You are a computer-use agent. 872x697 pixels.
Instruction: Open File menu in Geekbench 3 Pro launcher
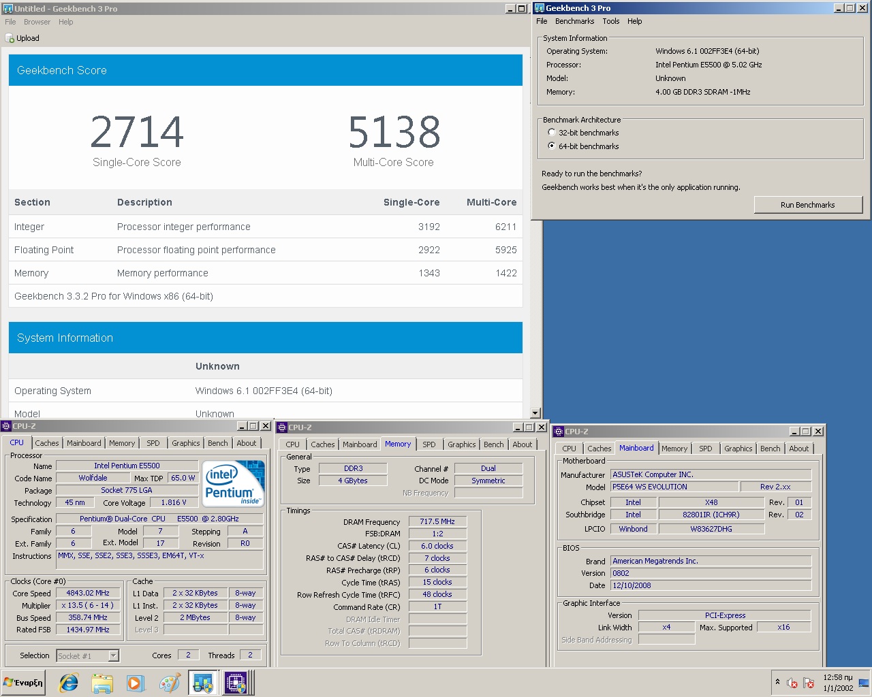pyautogui.click(x=542, y=21)
